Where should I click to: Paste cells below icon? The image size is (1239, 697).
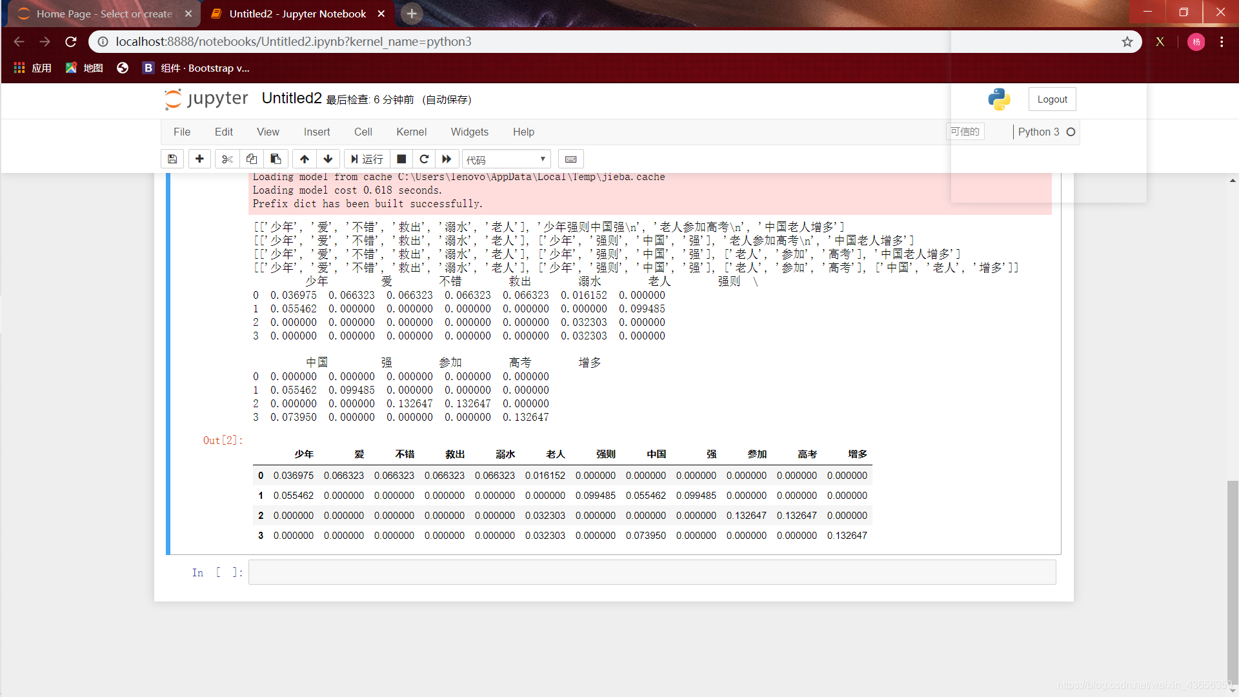tap(276, 159)
